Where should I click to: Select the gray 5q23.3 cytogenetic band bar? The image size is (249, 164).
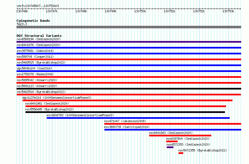point(129,27)
